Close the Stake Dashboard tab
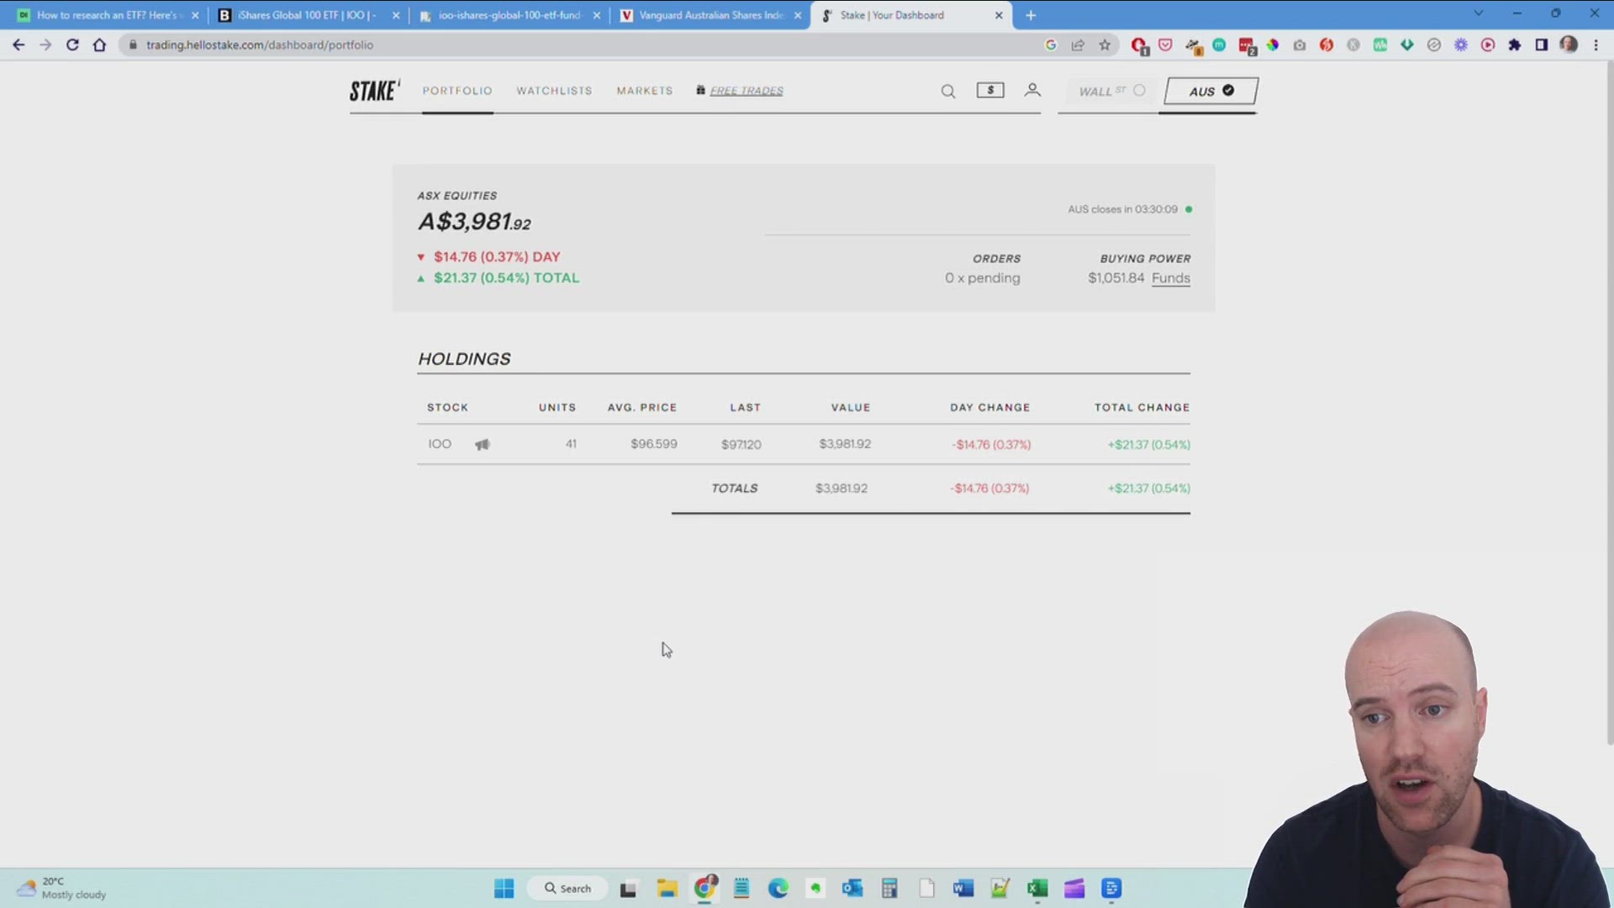 (999, 15)
